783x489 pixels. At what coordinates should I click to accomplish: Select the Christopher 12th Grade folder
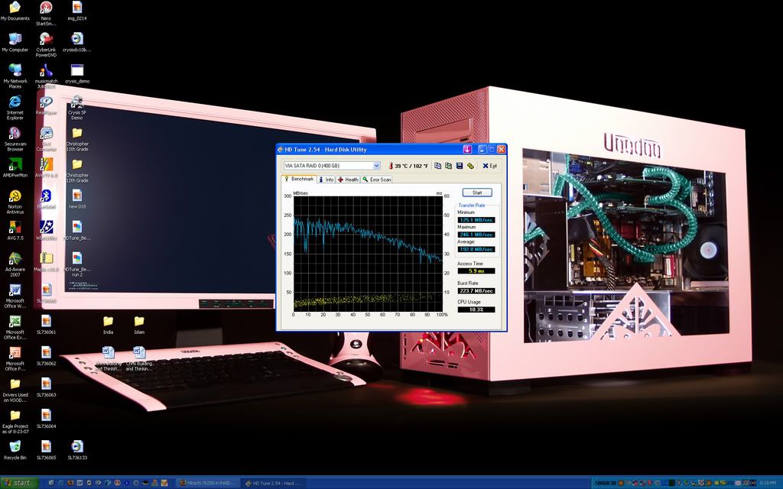pos(77,170)
